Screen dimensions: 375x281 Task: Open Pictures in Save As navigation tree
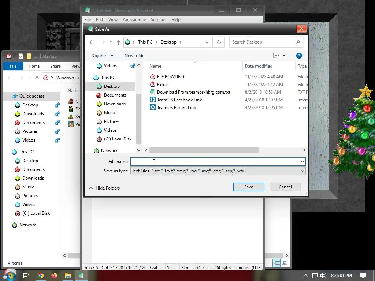tap(111, 121)
